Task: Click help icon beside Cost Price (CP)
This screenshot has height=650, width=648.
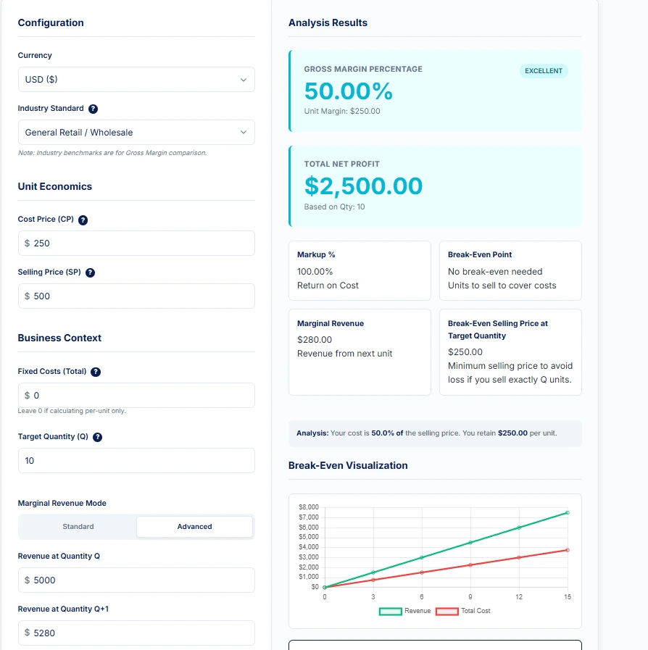Action: [83, 220]
